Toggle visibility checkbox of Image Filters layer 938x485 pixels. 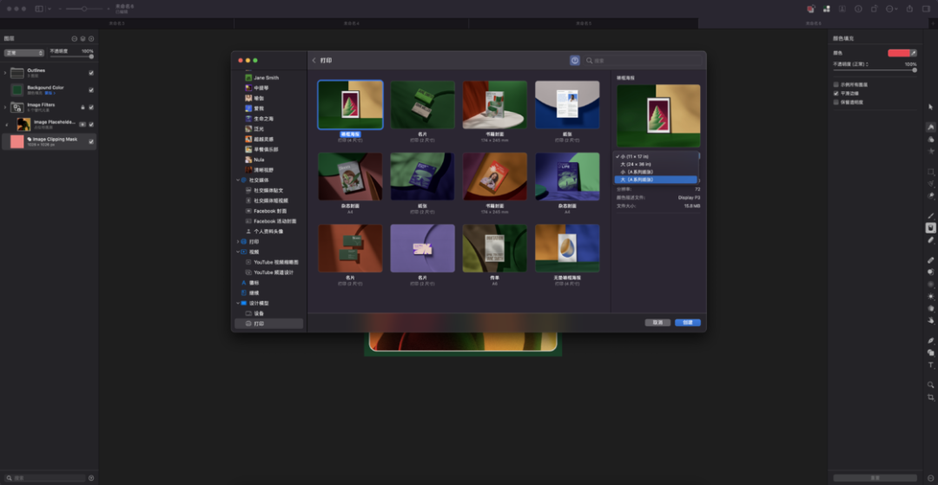tap(91, 108)
